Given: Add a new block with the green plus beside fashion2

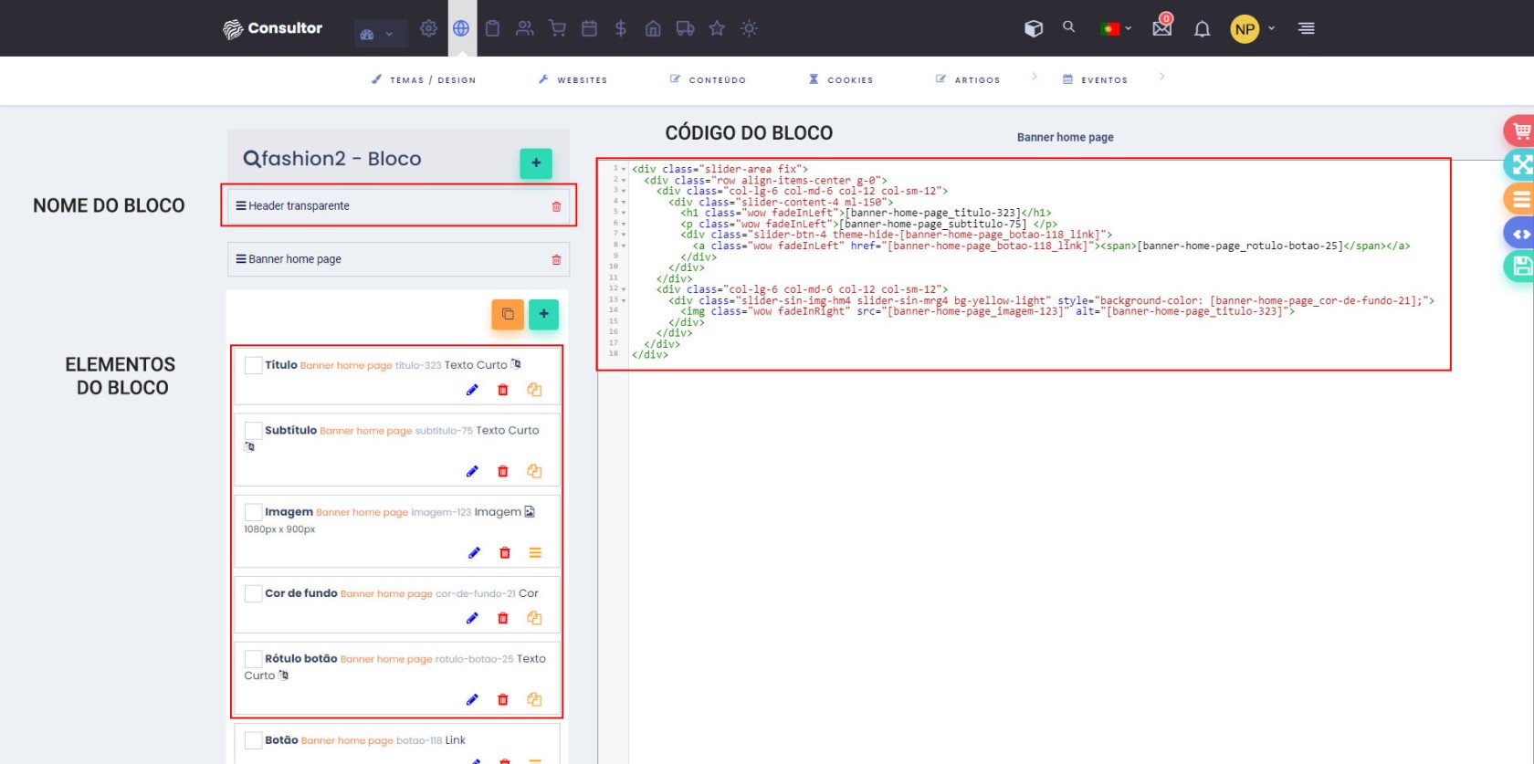Looking at the screenshot, I should pyautogui.click(x=536, y=163).
